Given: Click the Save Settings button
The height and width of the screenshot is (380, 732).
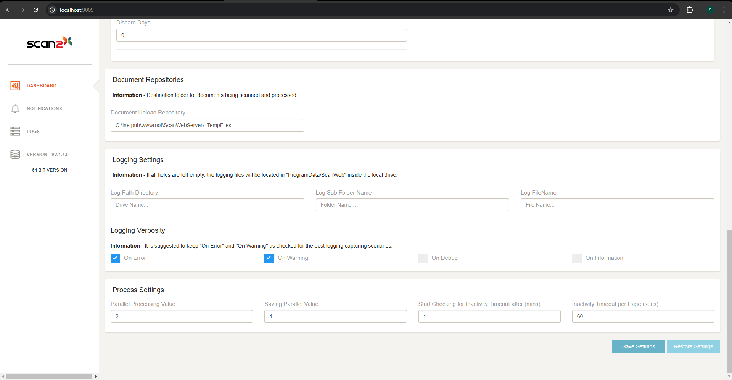Looking at the screenshot, I should (x=638, y=346).
